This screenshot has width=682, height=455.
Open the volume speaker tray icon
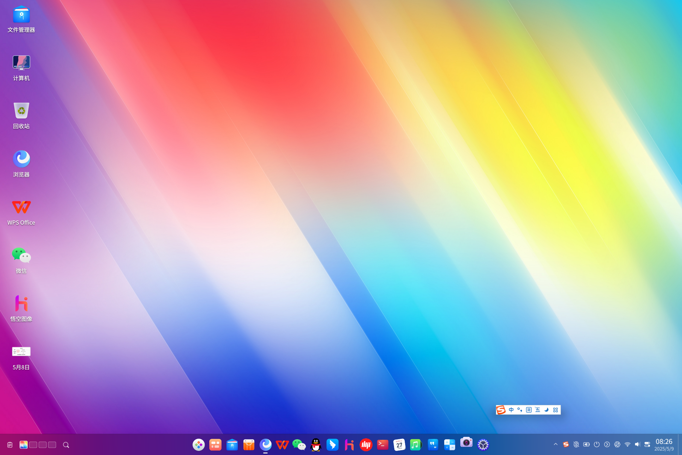tap(637, 444)
